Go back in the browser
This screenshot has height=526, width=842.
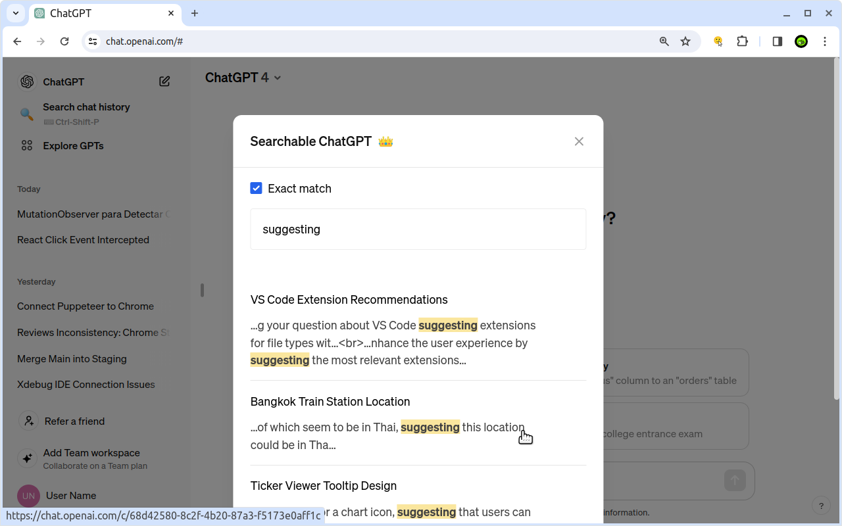pyautogui.click(x=18, y=41)
